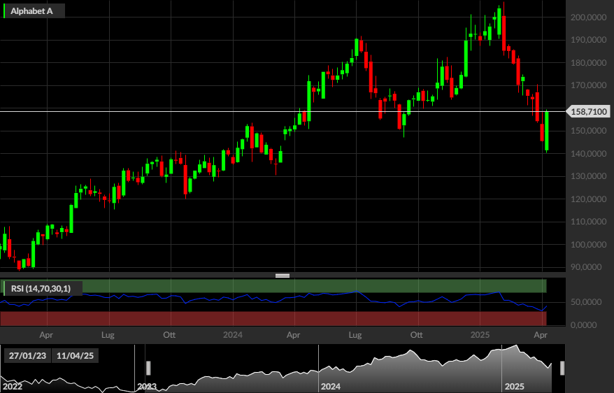Click the 90,0000 price axis label

586,267
